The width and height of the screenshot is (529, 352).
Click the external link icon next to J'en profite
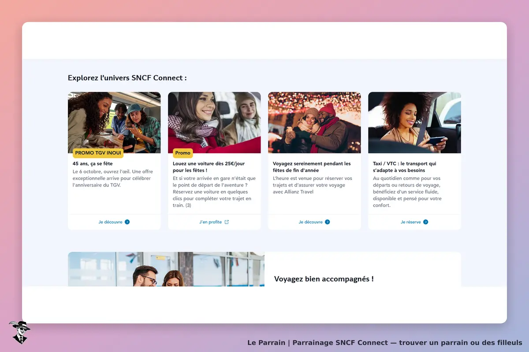tap(227, 222)
